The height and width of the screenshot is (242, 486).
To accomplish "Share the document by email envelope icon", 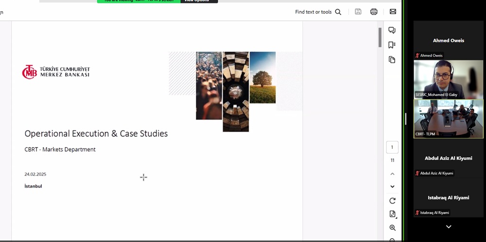I will [x=393, y=12].
